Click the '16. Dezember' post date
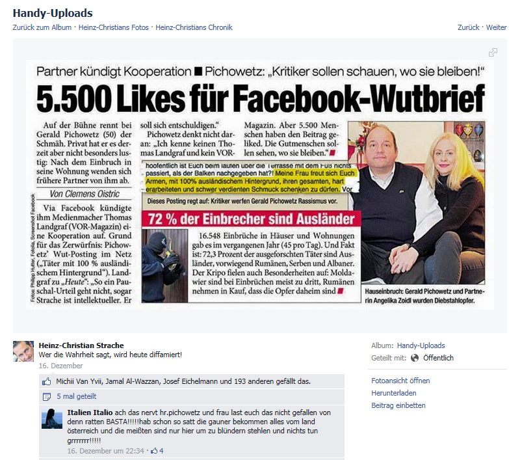The width and height of the screenshot is (509, 460). coord(60,366)
